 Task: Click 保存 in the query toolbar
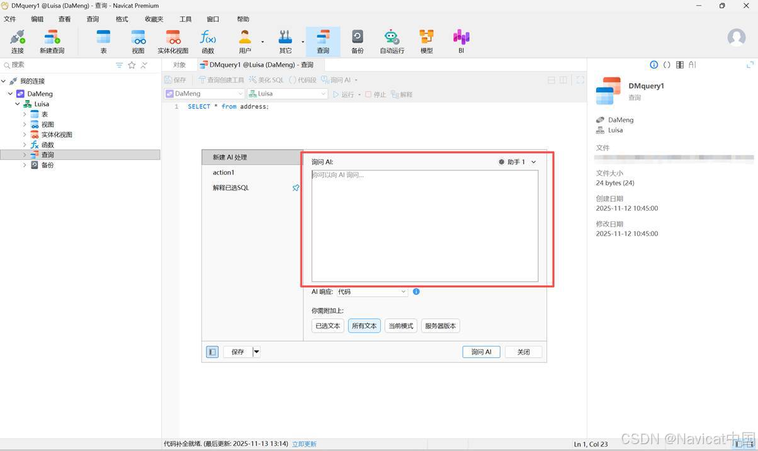(x=175, y=80)
